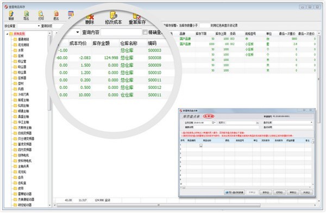Select the 富凌变频器 category

[25, 144]
